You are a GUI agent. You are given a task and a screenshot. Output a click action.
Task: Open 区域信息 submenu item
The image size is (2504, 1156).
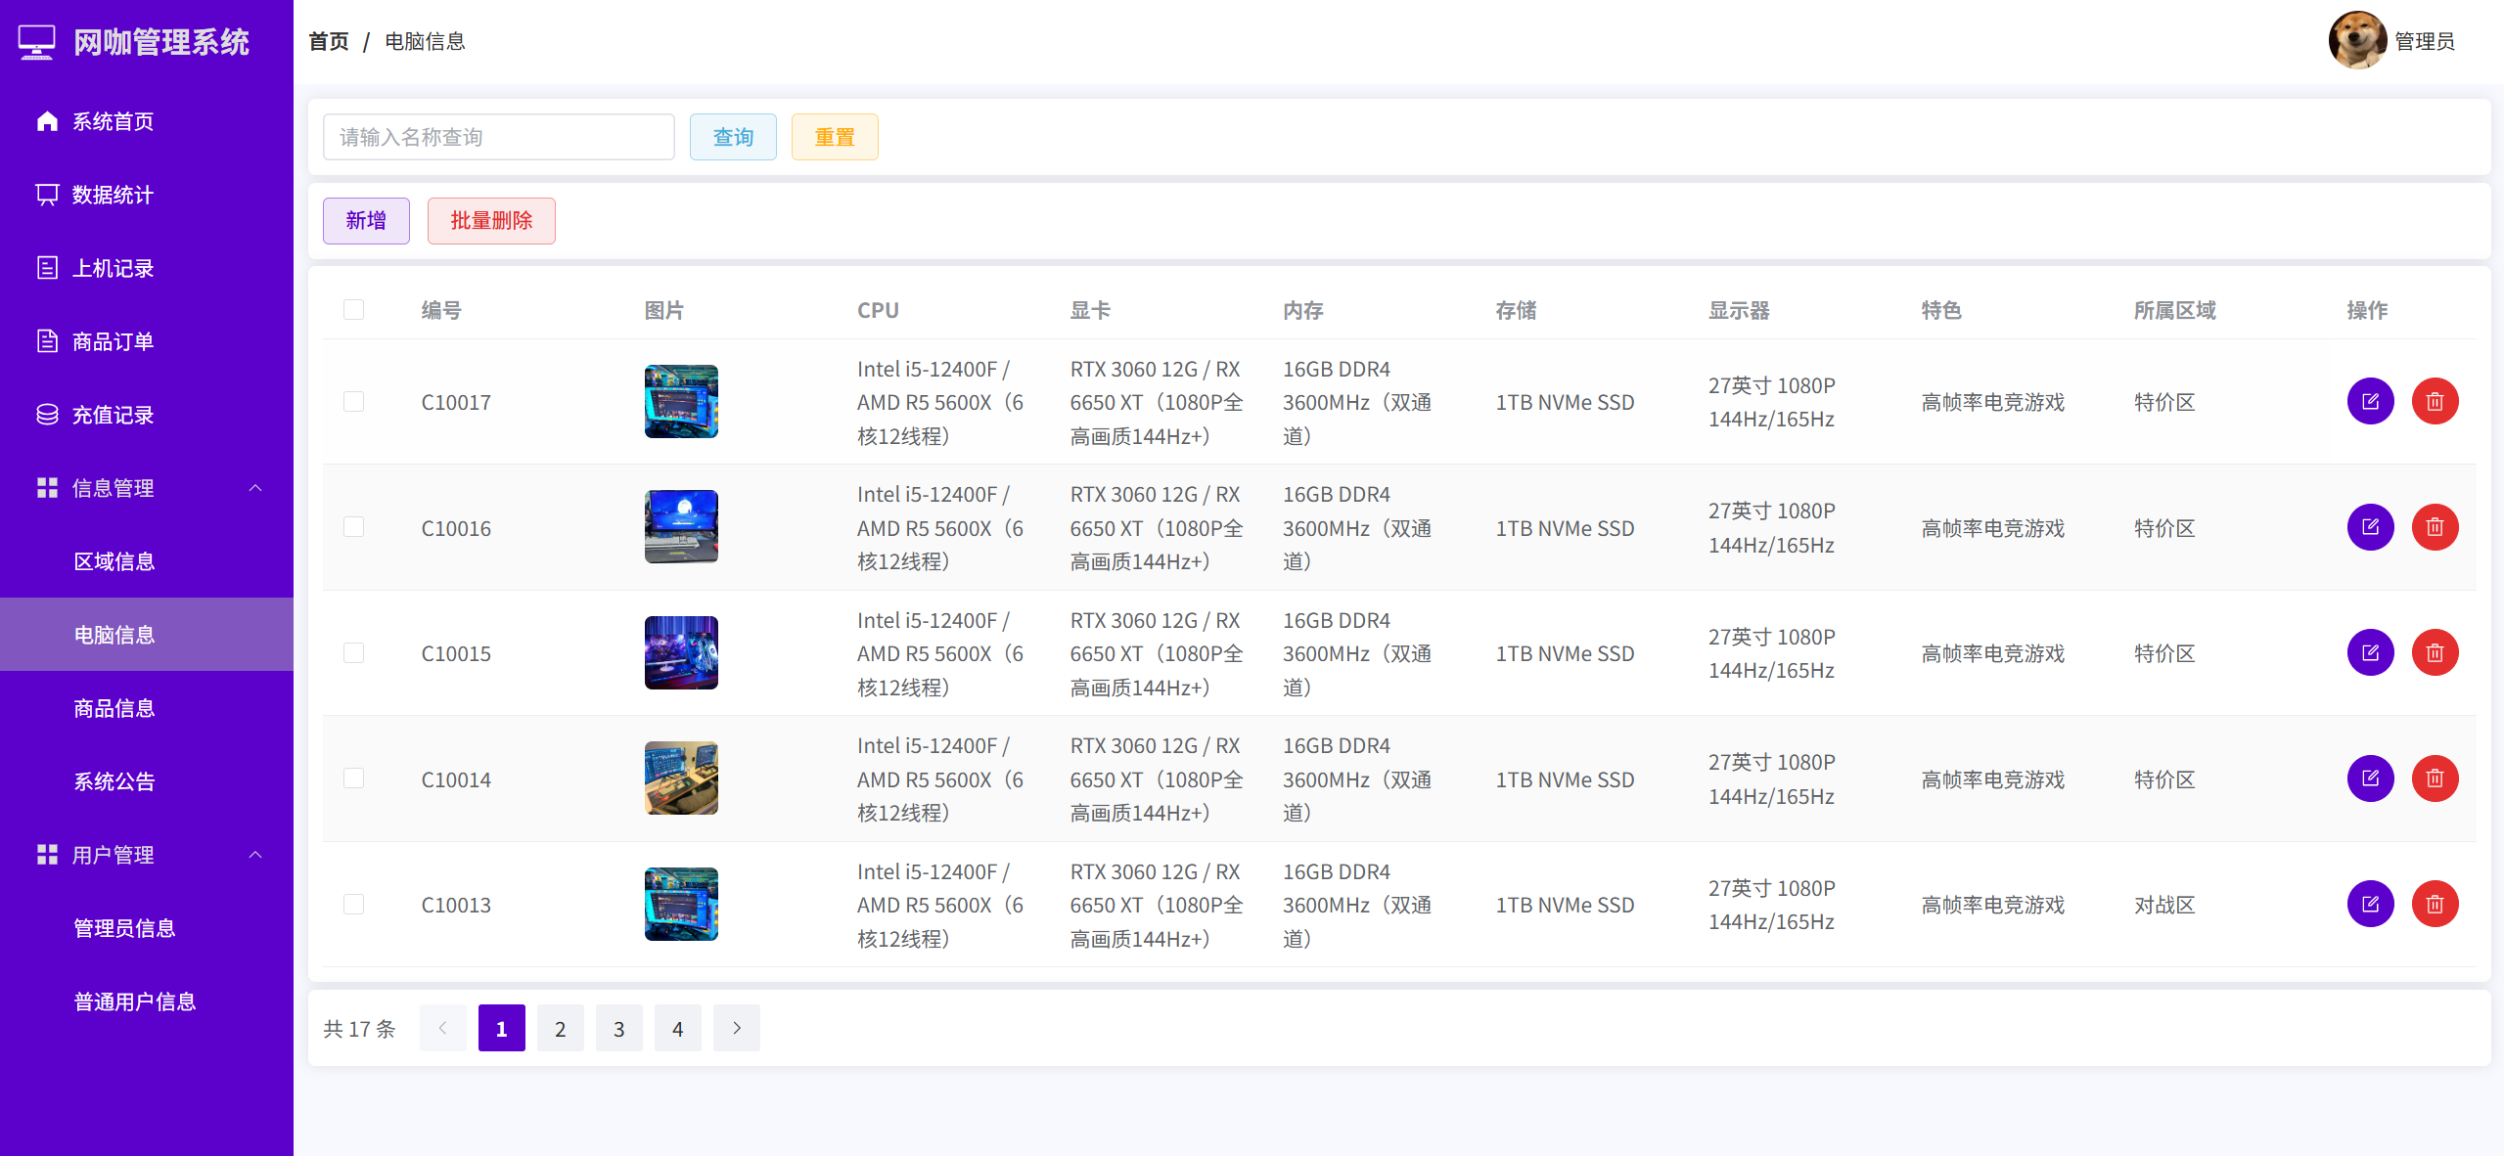coord(114,561)
